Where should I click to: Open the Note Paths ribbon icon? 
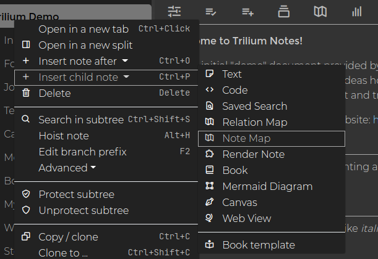(x=284, y=11)
